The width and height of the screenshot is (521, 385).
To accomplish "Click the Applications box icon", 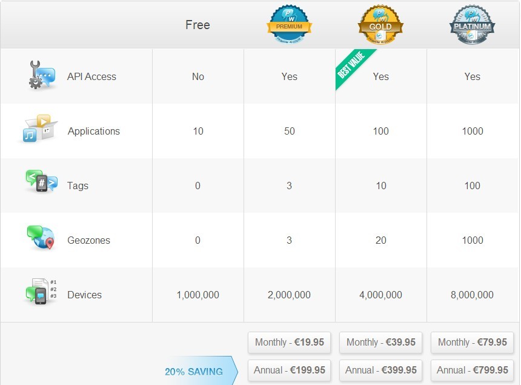I will tap(40, 129).
